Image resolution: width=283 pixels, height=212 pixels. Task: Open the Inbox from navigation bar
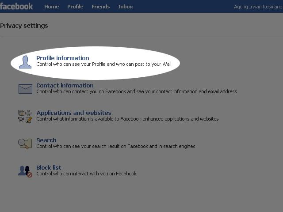point(126,7)
